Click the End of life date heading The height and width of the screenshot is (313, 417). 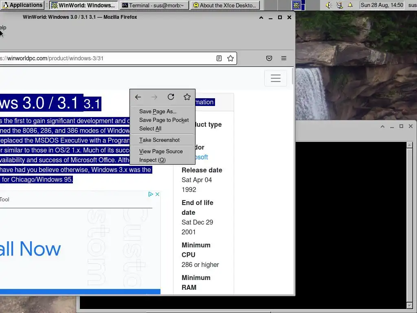click(198, 207)
